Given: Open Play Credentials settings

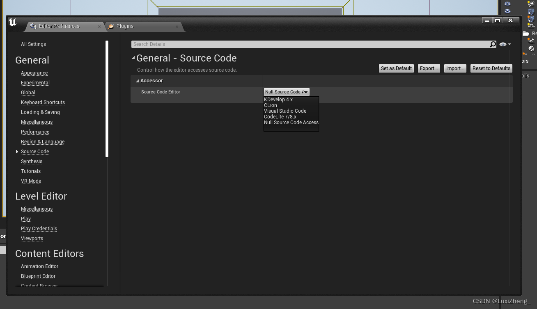Looking at the screenshot, I should click(x=39, y=229).
